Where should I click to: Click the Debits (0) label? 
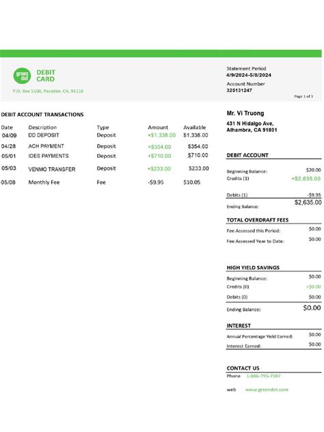(237, 297)
